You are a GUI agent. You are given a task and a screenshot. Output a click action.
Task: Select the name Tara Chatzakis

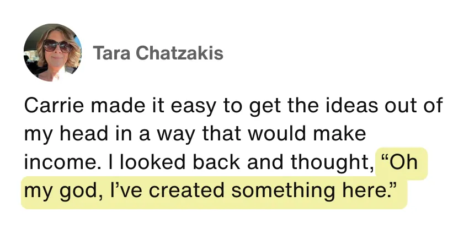click(x=158, y=53)
